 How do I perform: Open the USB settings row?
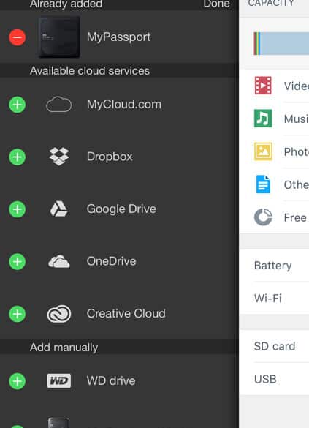pyautogui.click(x=274, y=379)
